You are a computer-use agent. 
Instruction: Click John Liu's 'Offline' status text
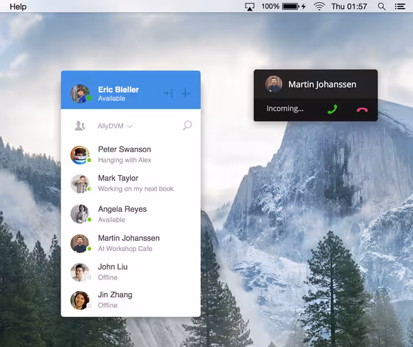click(108, 277)
